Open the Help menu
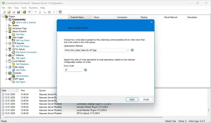This screenshot has width=211, height=123. 43,8
